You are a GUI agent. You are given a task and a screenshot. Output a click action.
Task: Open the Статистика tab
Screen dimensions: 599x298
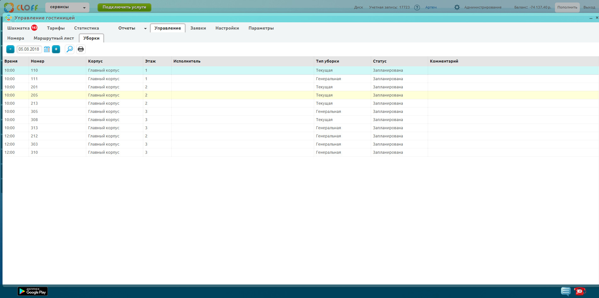[87, 28]
